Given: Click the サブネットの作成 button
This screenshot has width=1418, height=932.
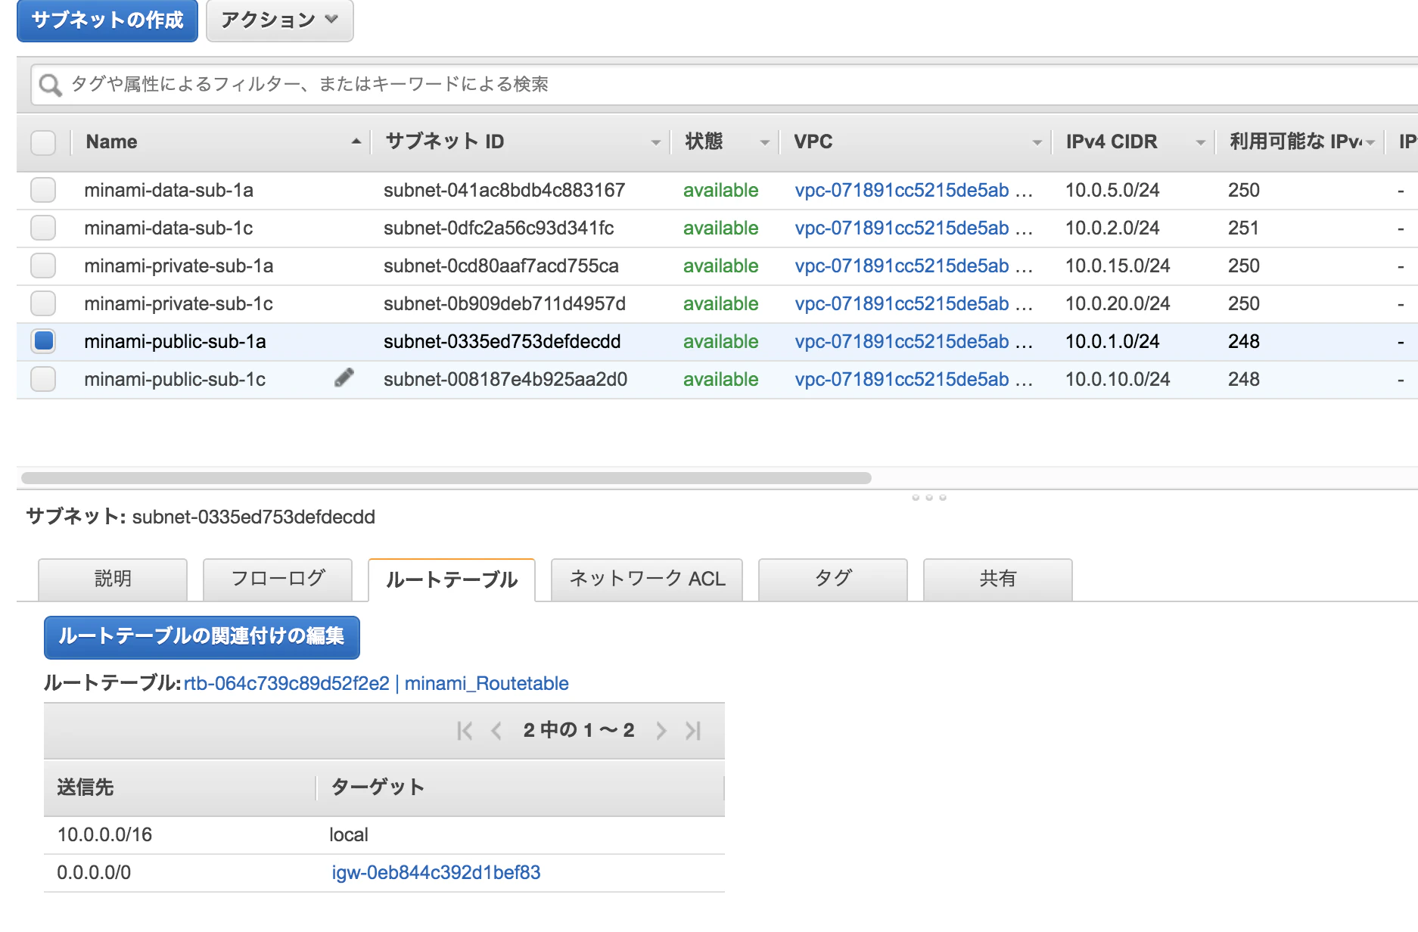Looking at the screenshot, I should [x=107, y=20].
